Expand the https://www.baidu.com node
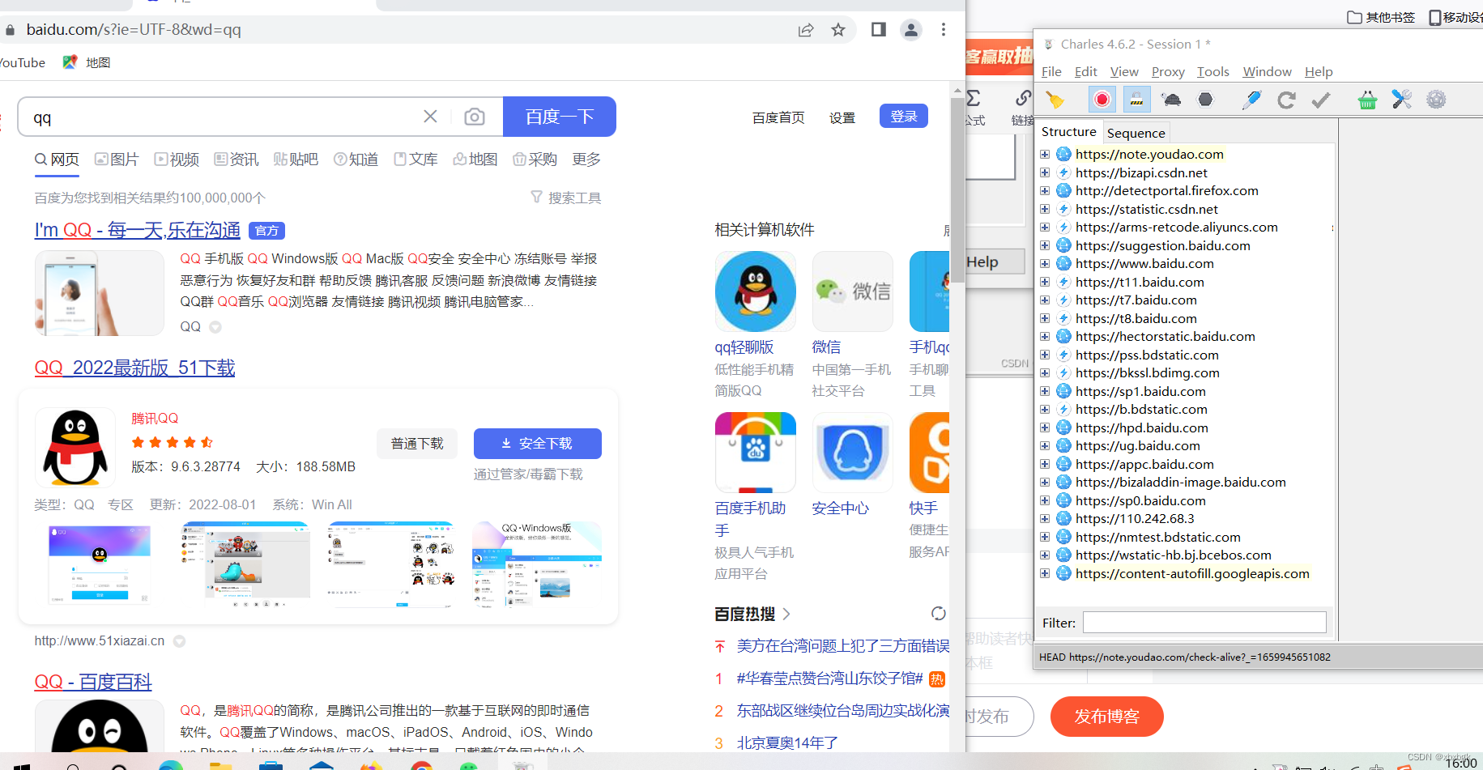This screenshot has height=770, width=1483. (1045, 264)
